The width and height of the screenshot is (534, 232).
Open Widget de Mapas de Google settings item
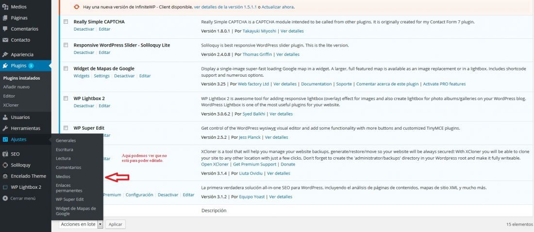click(x=76, y=211)
